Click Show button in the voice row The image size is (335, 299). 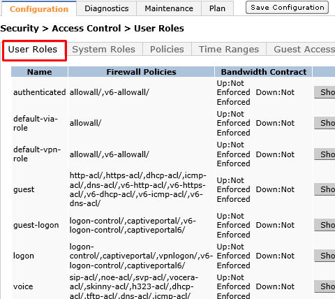[325, 286]
